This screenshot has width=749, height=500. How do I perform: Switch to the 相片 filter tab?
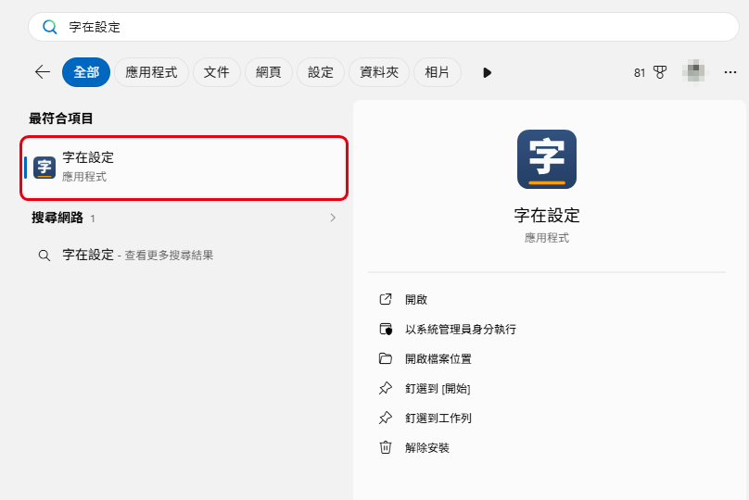click(x=438, y=72)
